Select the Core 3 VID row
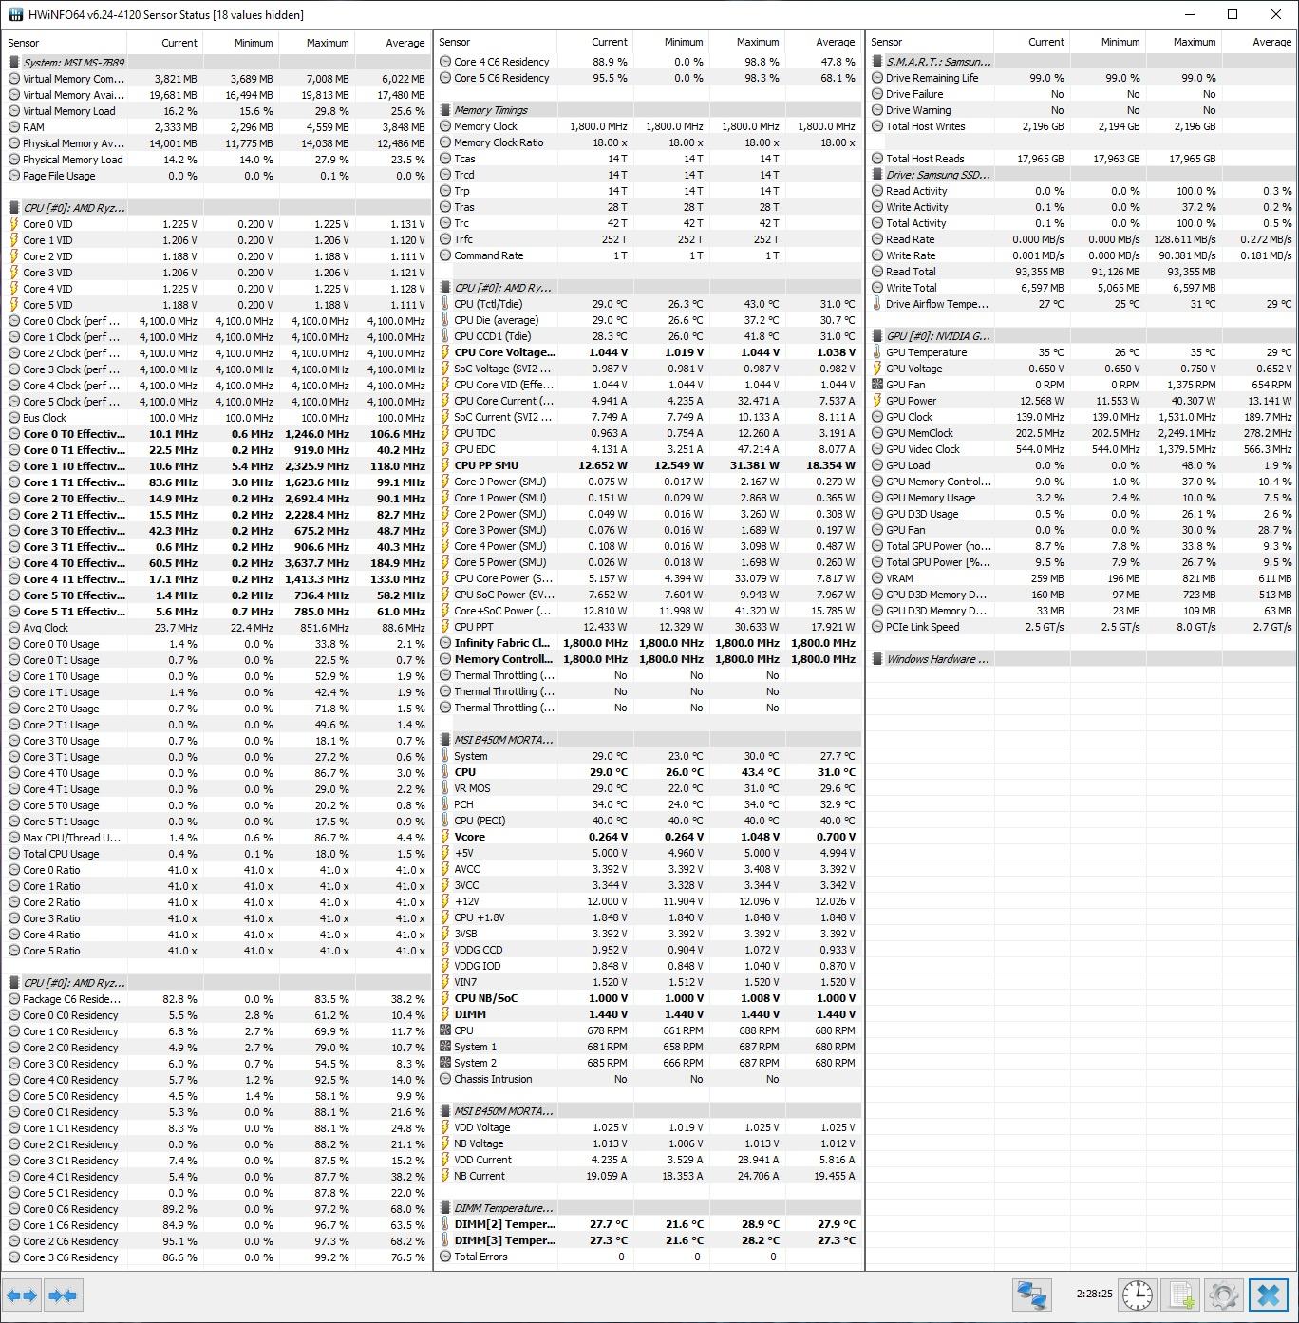The width and height of the screenshot is (1299, 1323). pos(217,273)
